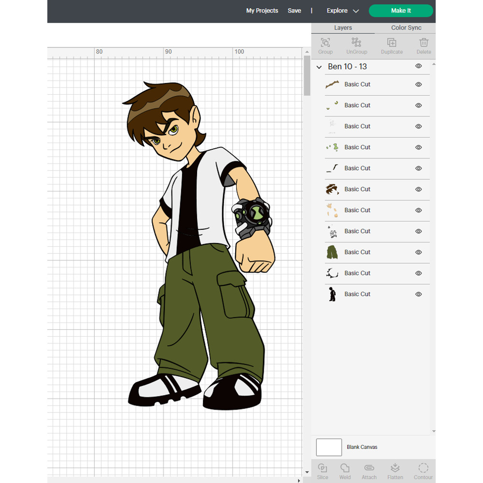
Task: Toggle visibility for the entire Ben 10 group
Action: (418, 66)
